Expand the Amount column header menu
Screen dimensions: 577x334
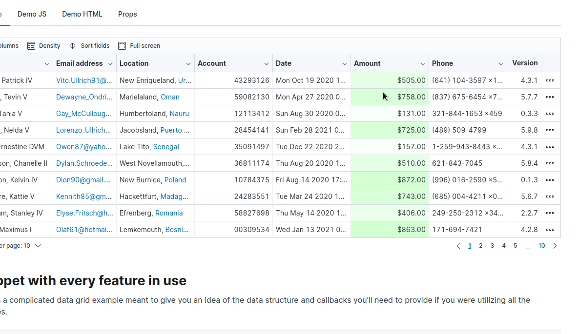tap(423, 64)
